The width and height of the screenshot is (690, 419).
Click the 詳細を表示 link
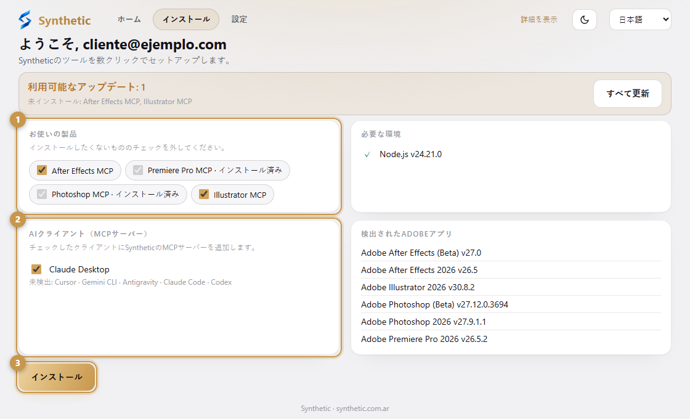pyautogui.click(x=539, y=19)
